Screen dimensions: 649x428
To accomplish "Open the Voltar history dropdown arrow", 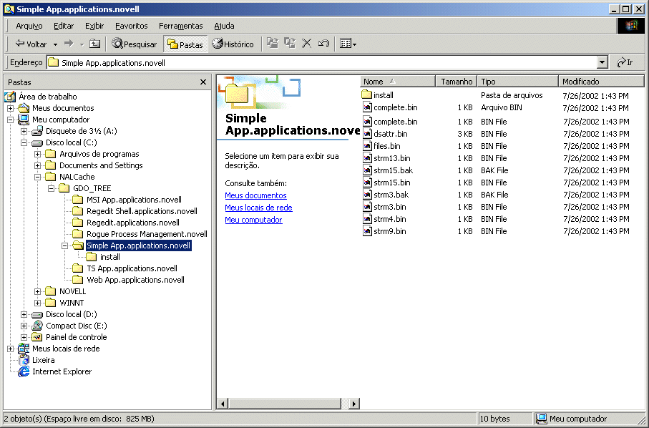I will click(x=55, y=44).
